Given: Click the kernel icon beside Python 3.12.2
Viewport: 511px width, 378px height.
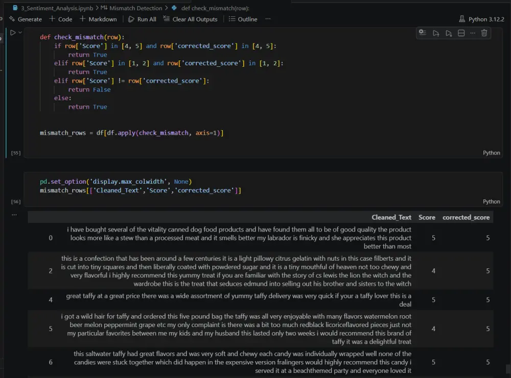Looking at the screenshot, I should (x=462, y=19).
